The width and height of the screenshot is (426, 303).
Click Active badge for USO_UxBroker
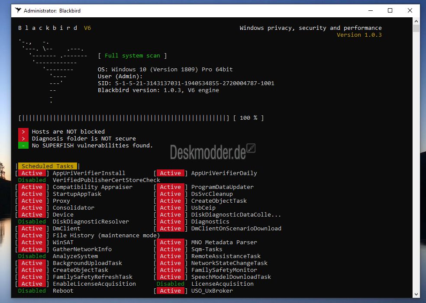[x=170, y=291]
